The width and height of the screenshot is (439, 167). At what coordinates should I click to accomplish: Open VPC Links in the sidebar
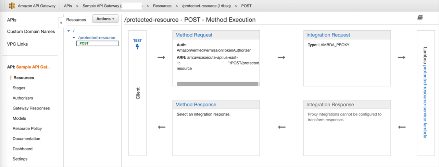(x=17, y=44)
